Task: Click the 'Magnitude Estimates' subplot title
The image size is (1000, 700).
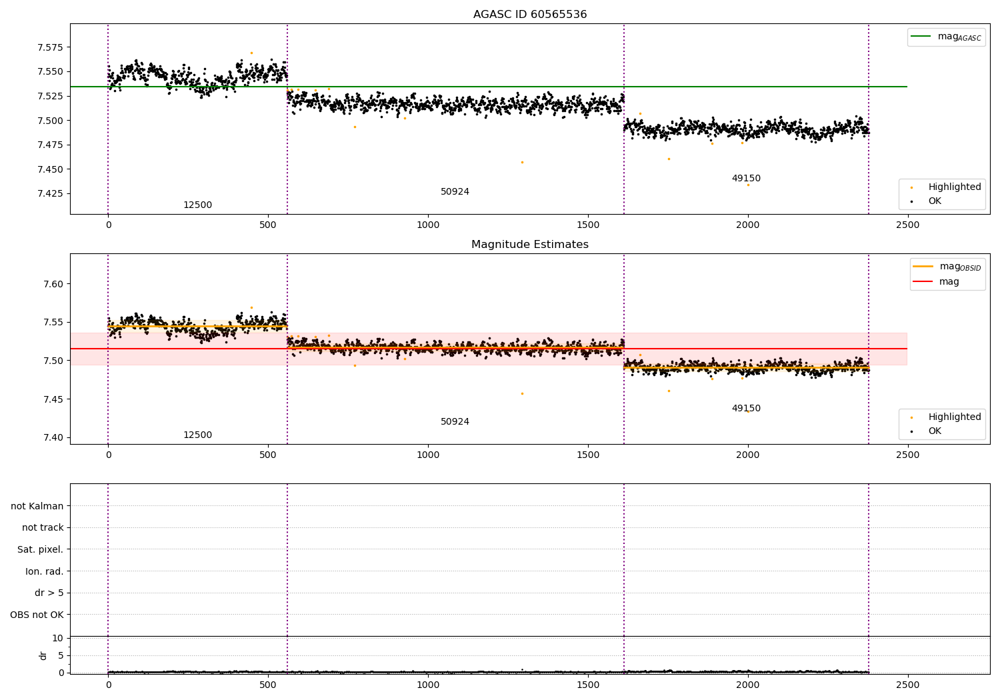Action: [x=530, y=245]
